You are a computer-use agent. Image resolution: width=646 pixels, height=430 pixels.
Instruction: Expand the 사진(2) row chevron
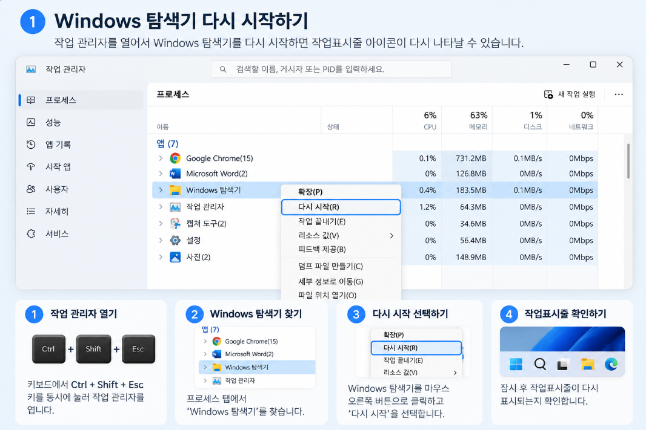[161, 257]
